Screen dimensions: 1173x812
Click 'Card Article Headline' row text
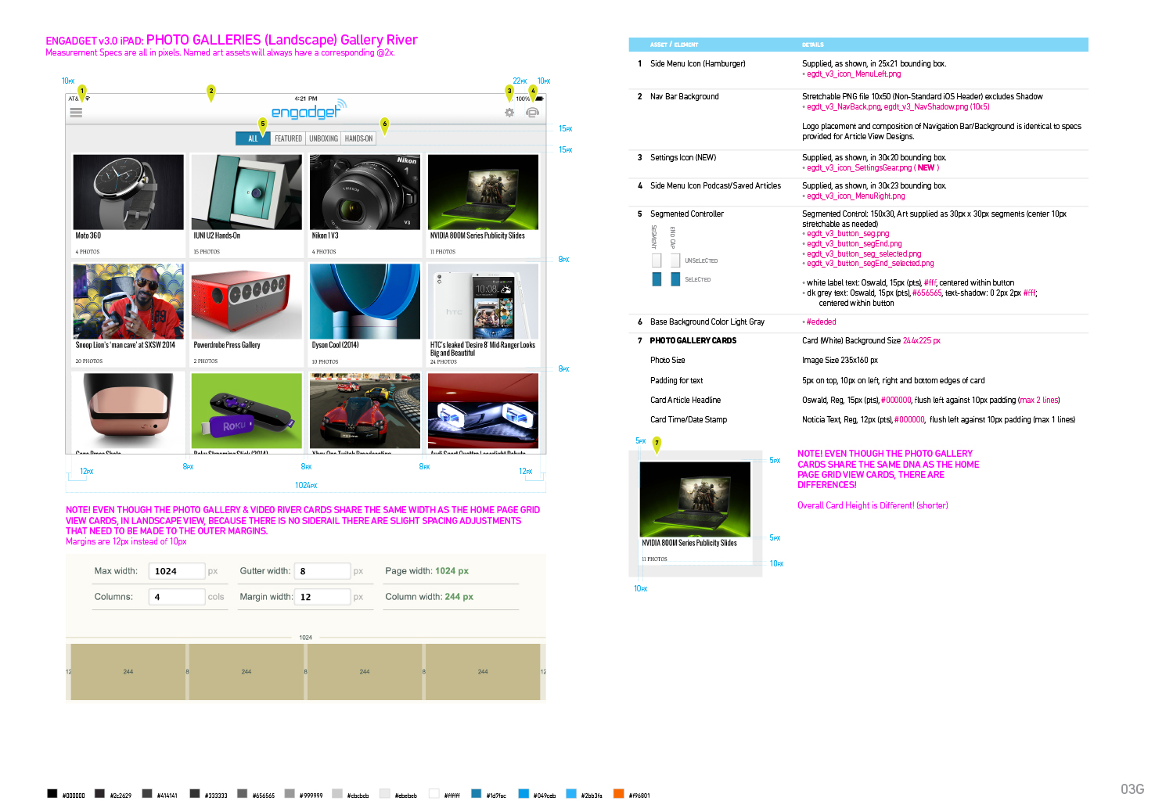pyautogui.click(x=685, y=401)
